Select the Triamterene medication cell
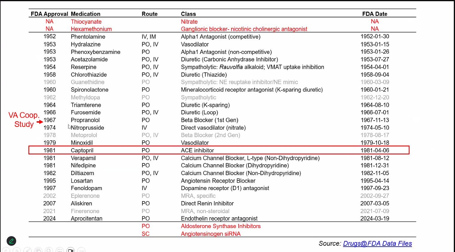 pyautogui.click(x=86, y=105)
